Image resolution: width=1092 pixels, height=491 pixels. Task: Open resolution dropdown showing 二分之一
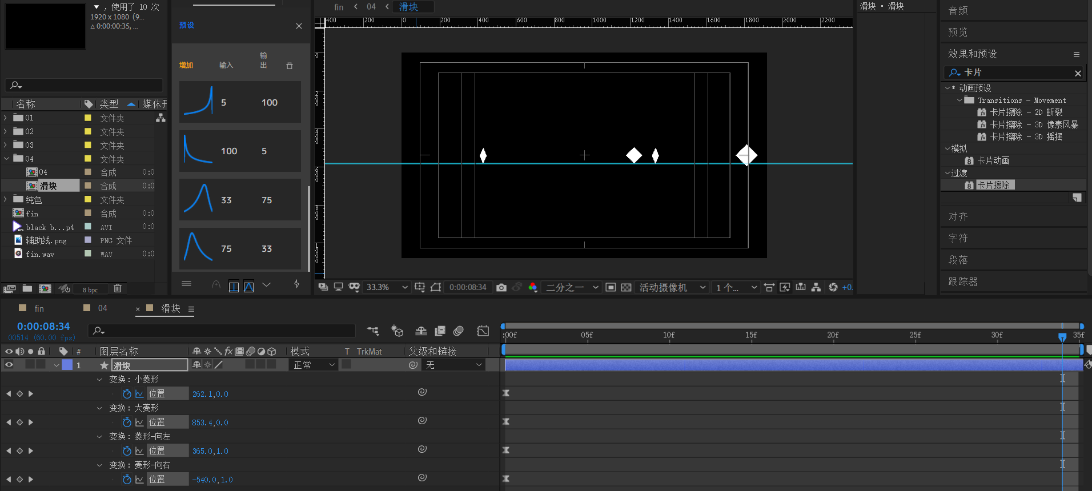coord(572,287)
